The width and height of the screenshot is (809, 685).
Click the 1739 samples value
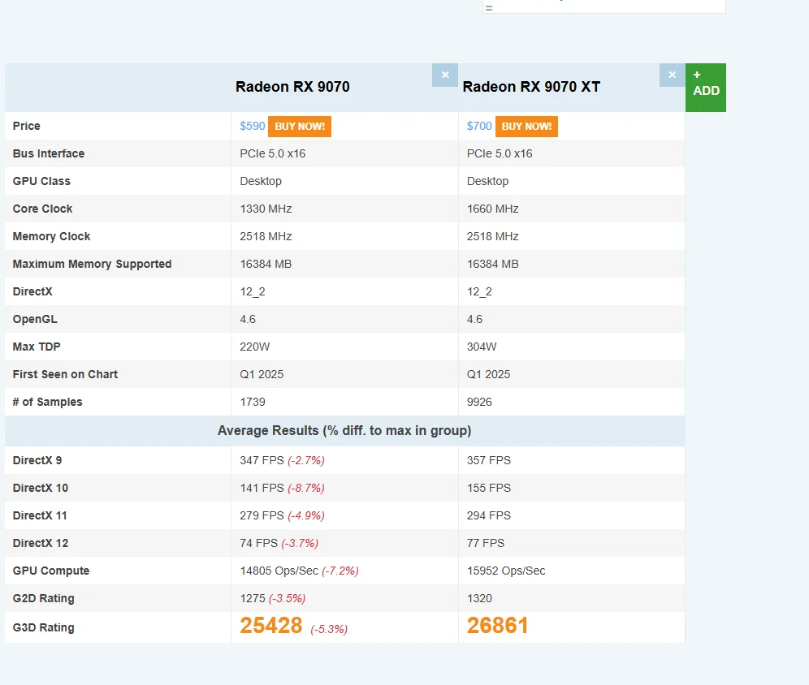point(253,402)
